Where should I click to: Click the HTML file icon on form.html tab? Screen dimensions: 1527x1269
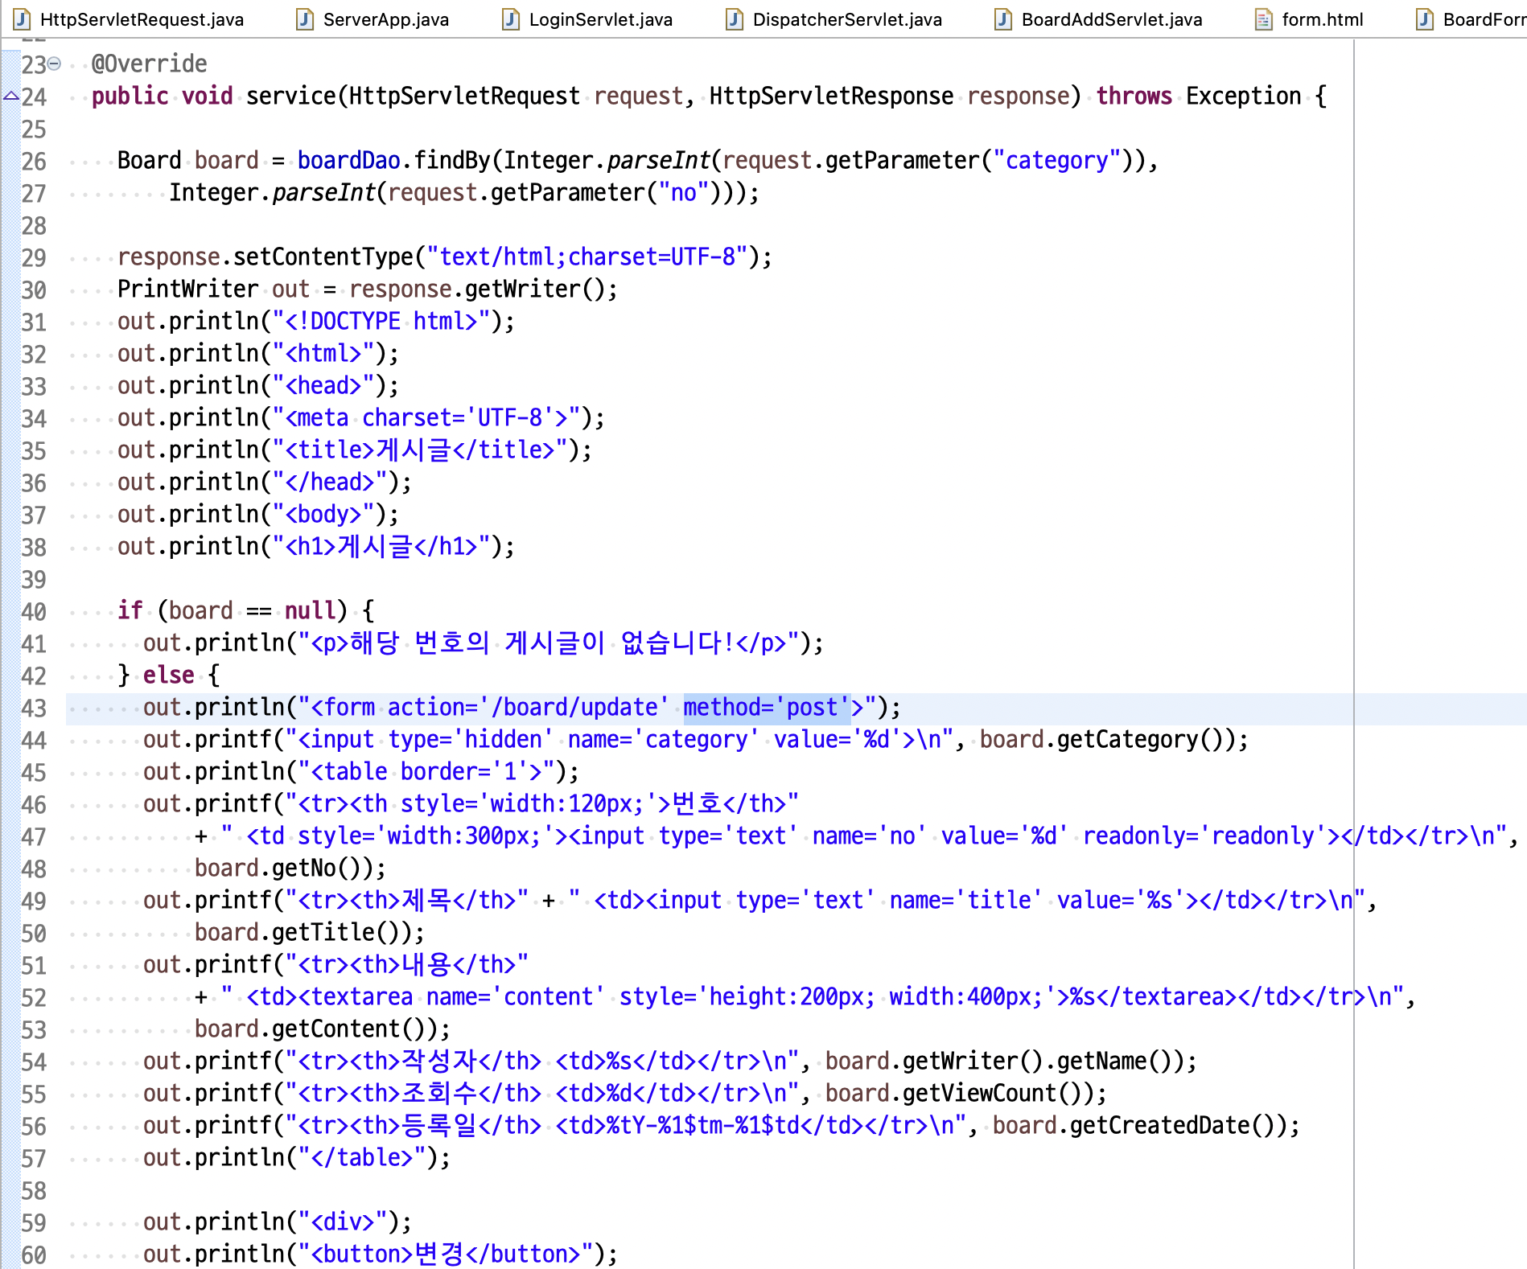[1264, 19]
